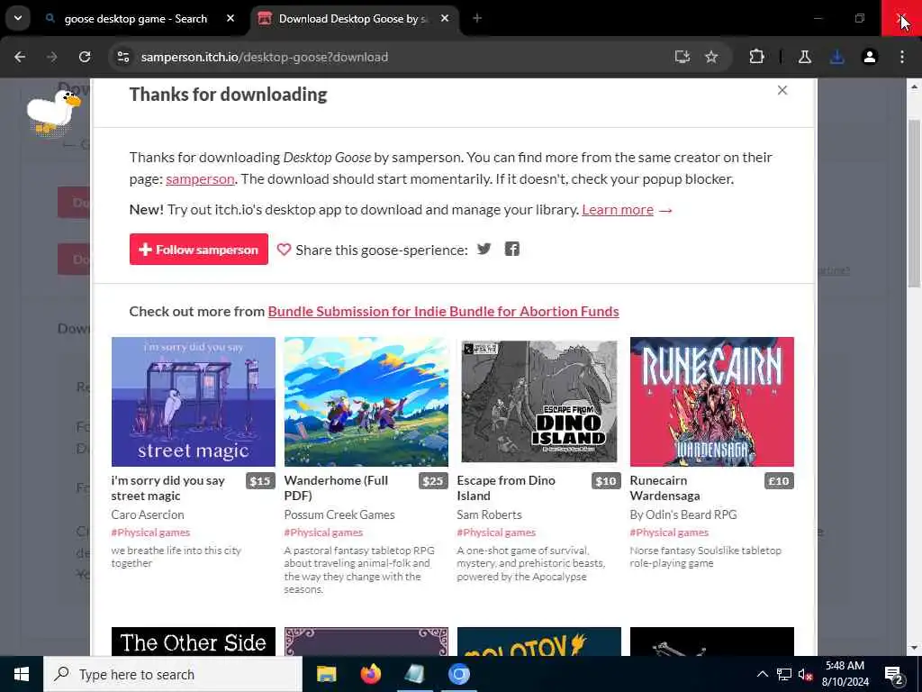Open a new browser tab

click(477, 19)
